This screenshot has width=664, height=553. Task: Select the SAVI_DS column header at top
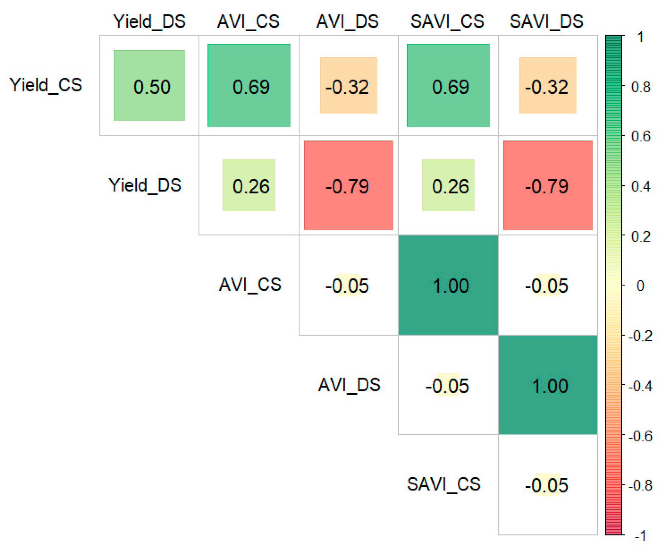click(x=546, y=22)
